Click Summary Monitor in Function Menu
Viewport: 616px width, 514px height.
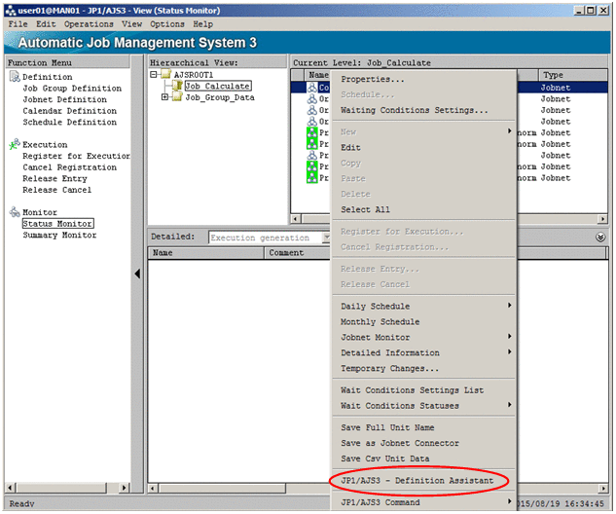pyautogui.click(x=59, y=236)
